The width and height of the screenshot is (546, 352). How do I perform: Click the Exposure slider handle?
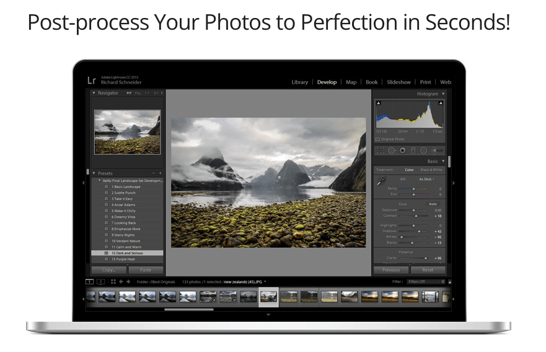(413, 210)
